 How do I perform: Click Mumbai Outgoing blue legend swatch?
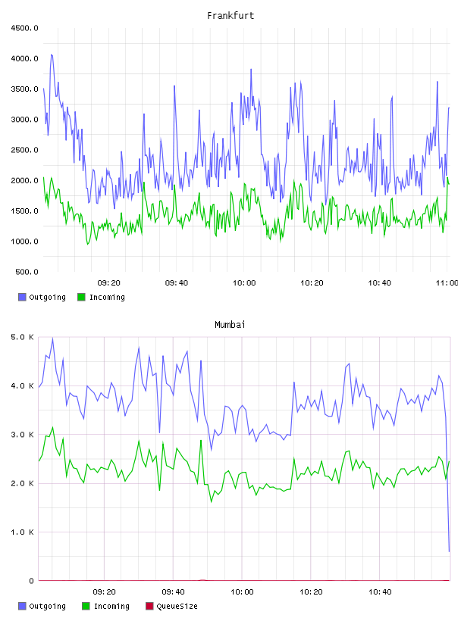[x=22, y=606]
